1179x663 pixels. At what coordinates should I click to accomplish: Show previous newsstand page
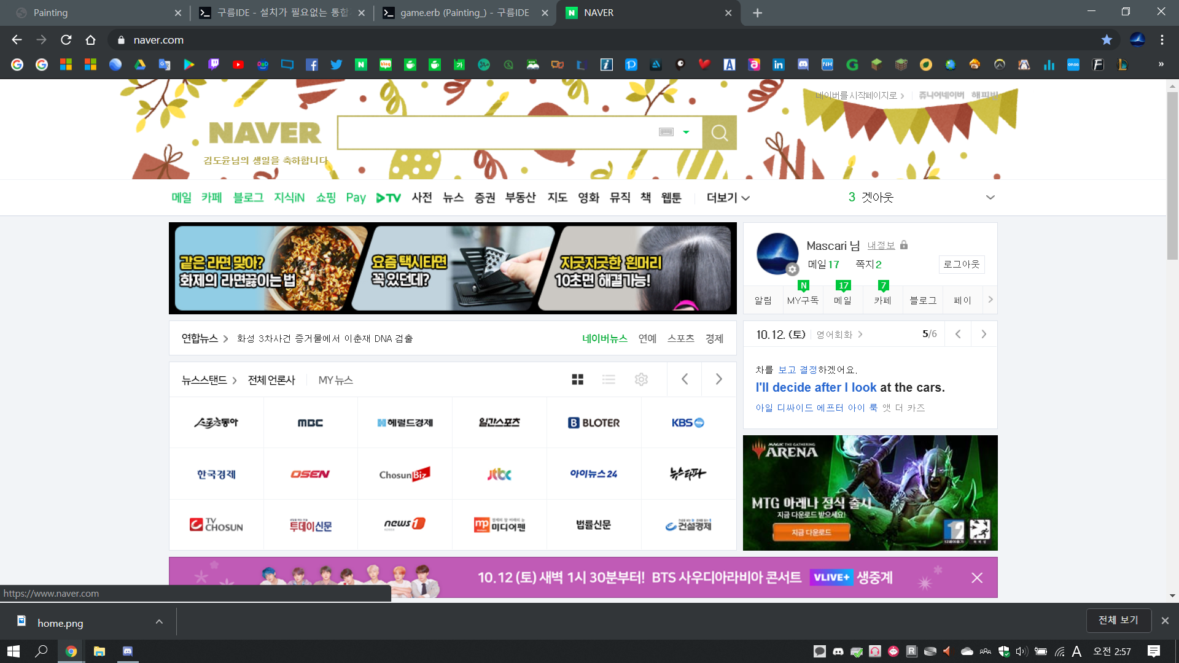point(684,379)
